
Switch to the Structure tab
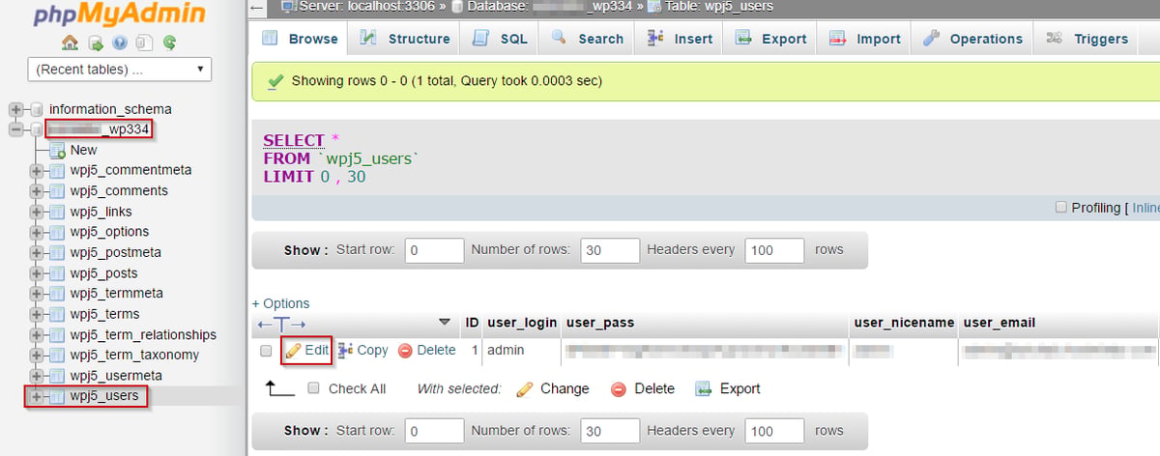tap(405, 39)
